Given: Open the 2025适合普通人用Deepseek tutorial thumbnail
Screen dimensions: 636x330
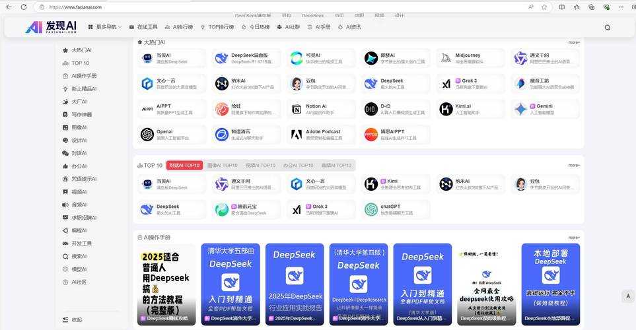Looking at the screenshot, I should pyautogui.click(x=166, y=284).
